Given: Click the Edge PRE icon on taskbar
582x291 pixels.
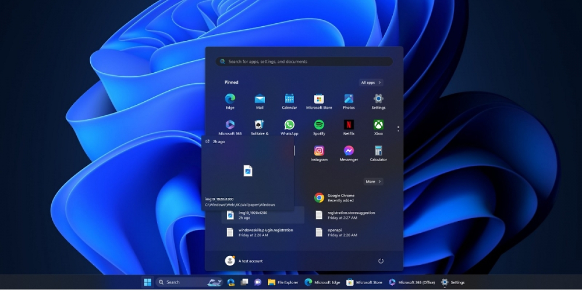Looking at the screenshot, I should [x=231, y=282].
